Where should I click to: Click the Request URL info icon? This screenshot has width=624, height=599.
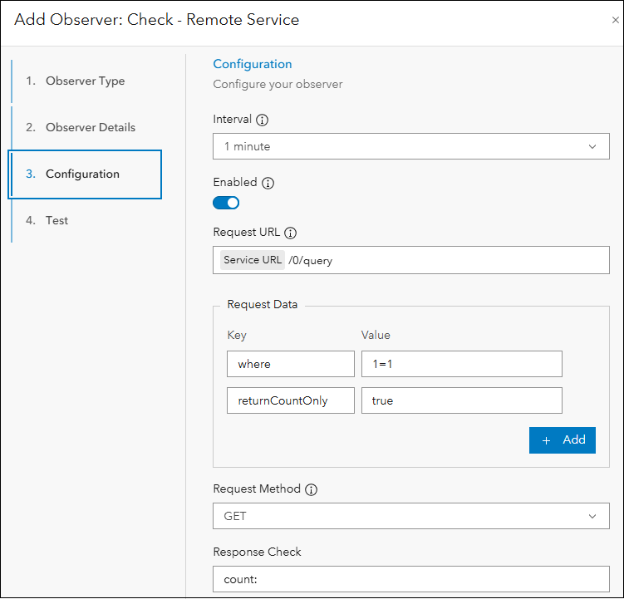pos(291,233)
